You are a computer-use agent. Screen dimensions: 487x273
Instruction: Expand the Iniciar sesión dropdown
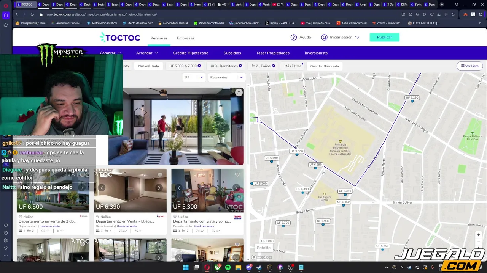tap(357, 38)
